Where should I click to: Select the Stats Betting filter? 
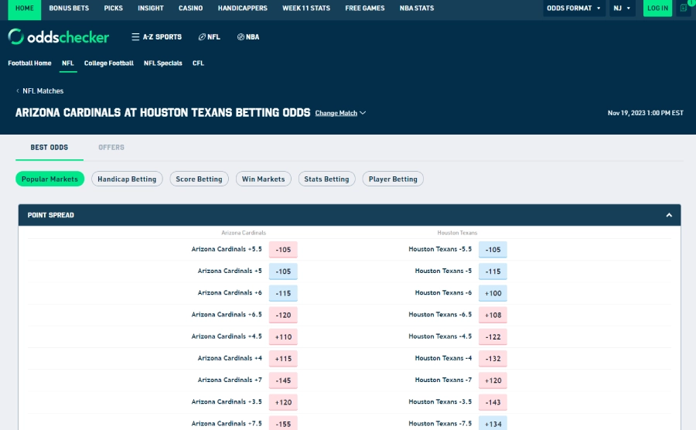[x=326, y=179]
